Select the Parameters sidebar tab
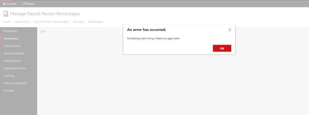Image resolution: width=309 pixels, height=115 pixels. 19,39
